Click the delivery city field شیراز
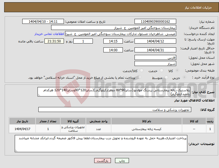 pyautogui.click(x=155, y=63)
